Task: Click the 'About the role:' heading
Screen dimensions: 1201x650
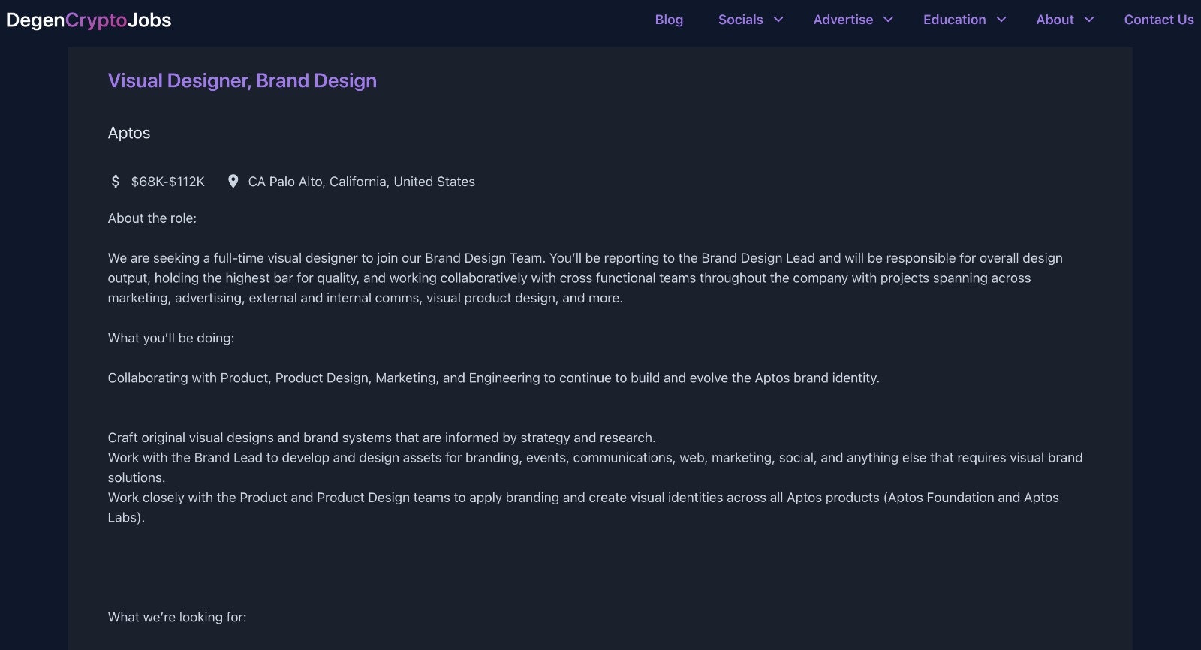Action: pyautogui.click(x=152, y=218)
